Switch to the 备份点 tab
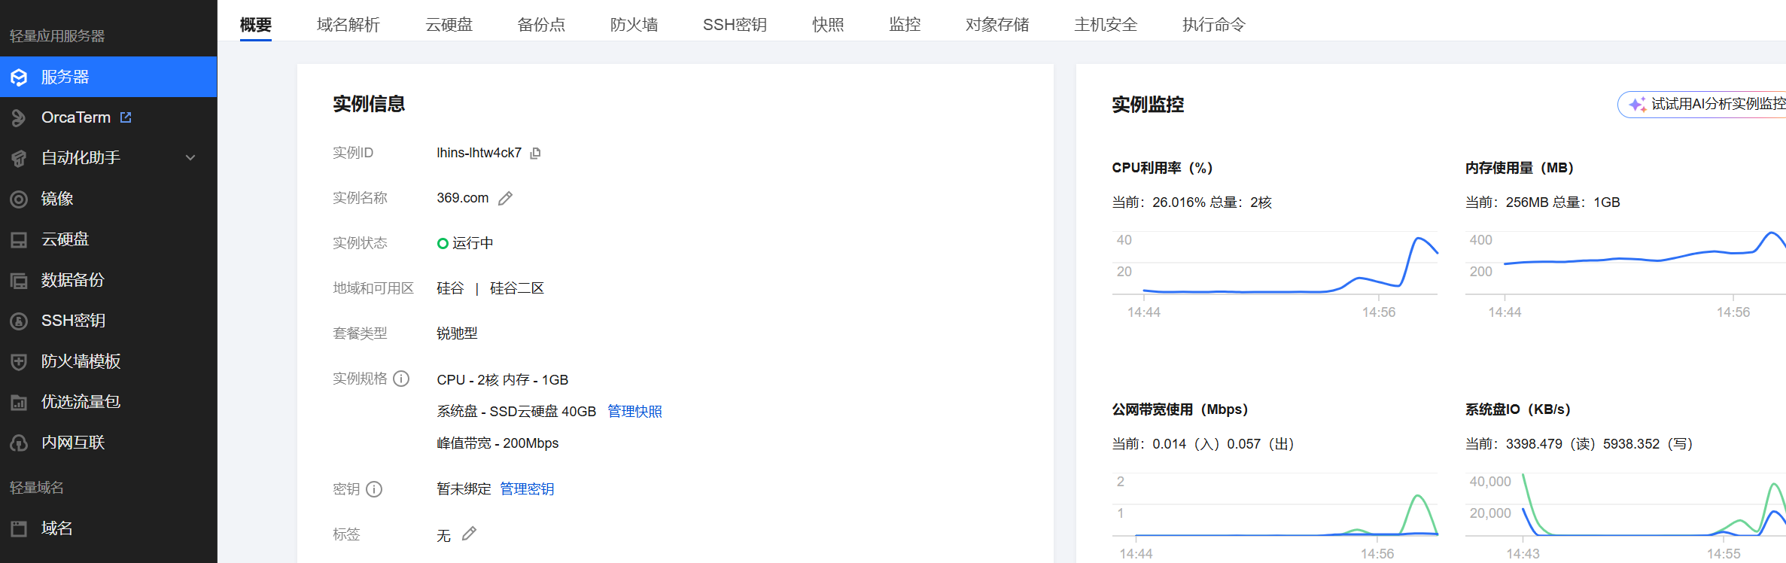 [542, 25]
